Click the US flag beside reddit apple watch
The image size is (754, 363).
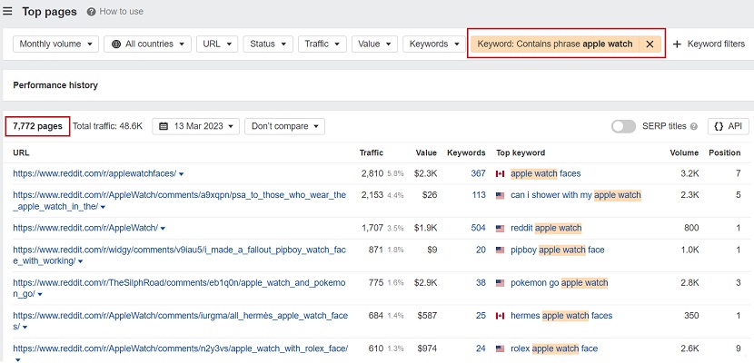point(501,229)
